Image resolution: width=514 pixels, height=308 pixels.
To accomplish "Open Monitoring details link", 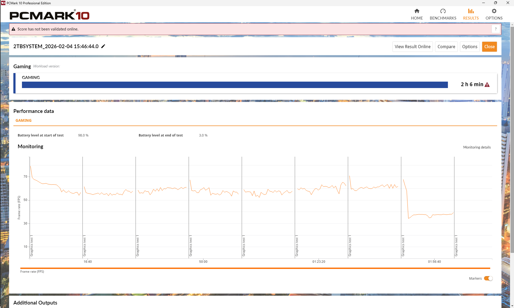I will coord(477,147).
